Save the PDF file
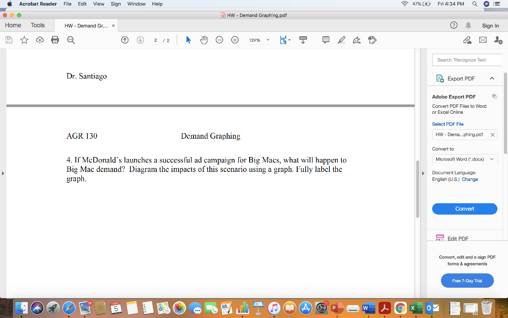508x318 pixels. pyautogui.click(x=8, y=40)
